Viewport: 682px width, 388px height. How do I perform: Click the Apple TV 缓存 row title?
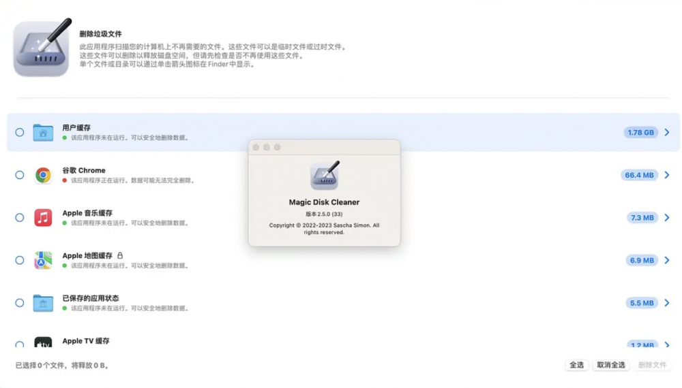pyautogui.click(x=86, y=341)
